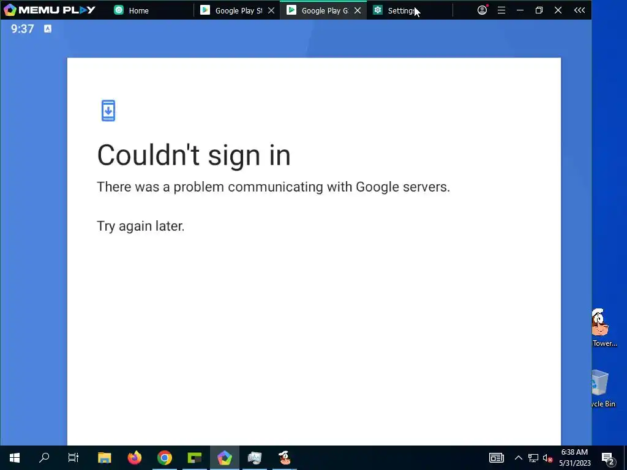Close the Google Play Store tab

271,10
